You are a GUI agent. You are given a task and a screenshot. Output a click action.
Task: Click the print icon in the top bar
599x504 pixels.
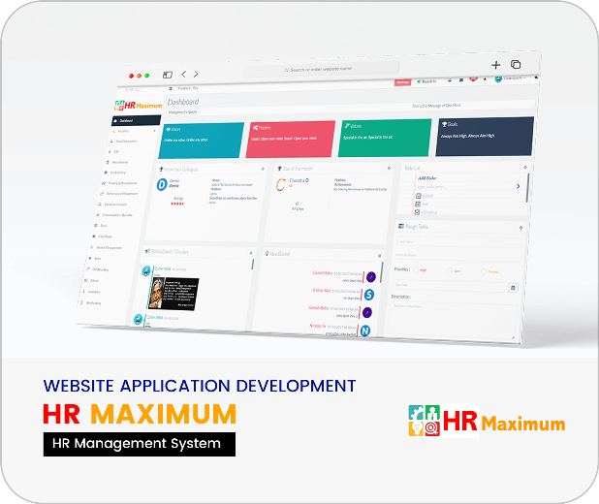pyautogui.click(x=450, y=80)
